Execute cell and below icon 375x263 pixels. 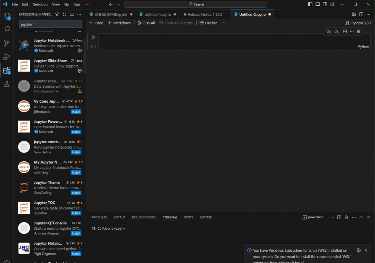click(x=337, y=31)
